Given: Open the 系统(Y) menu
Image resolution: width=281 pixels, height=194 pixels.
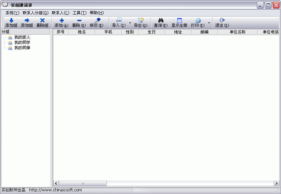Looking at the screenshot, I should point(12,13).
